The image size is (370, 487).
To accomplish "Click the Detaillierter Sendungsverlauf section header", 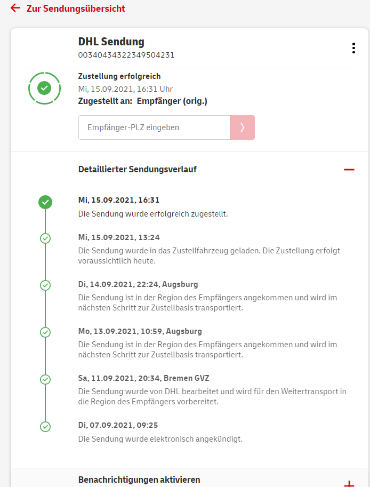I will (138, 170).
